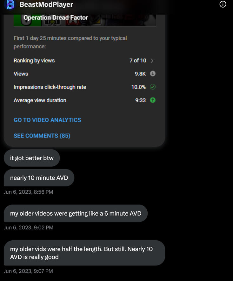Click the views down-arrow indicator icon
This screenshot has width=233, height=281.
(x=153, y=74)
